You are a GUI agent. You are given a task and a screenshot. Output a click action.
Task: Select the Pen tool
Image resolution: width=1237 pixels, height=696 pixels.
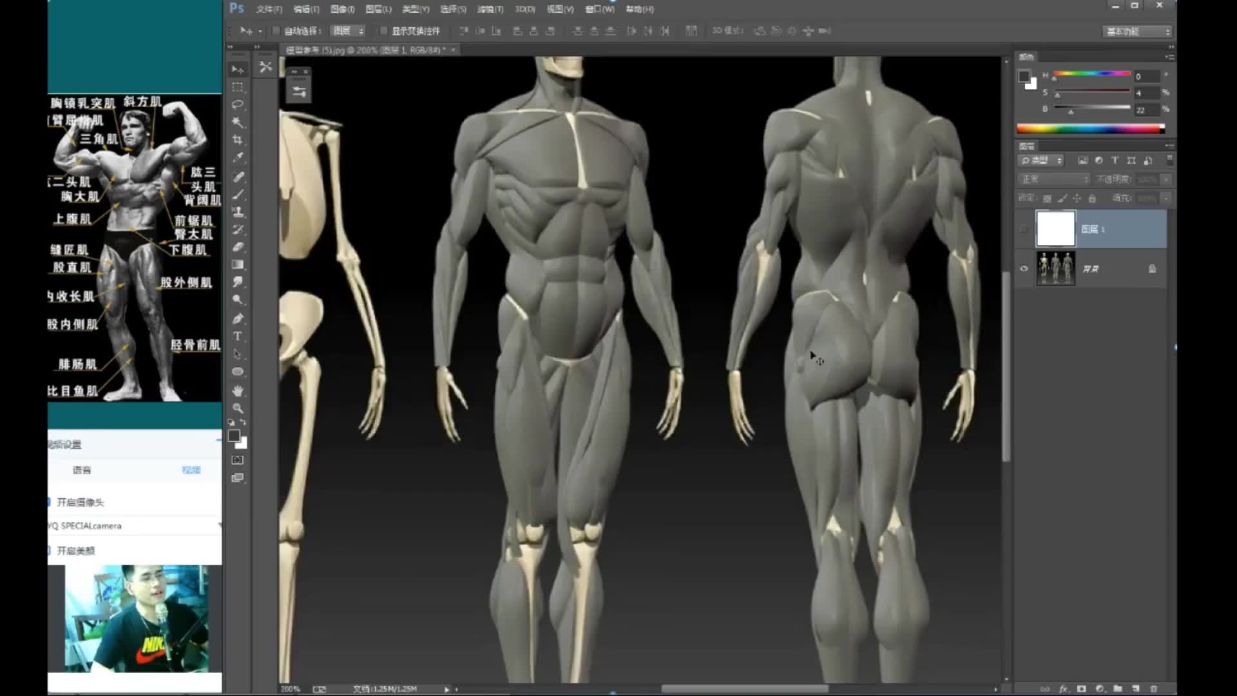pyautogui.click(x=238, y=318)
